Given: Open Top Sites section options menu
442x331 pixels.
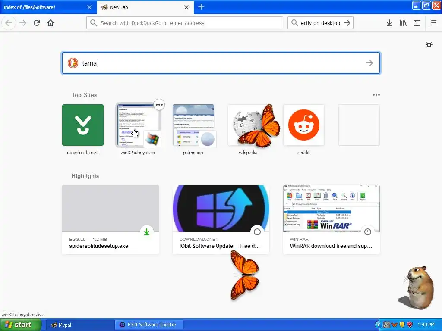Looking at the screenshot, I should (376, 95).
